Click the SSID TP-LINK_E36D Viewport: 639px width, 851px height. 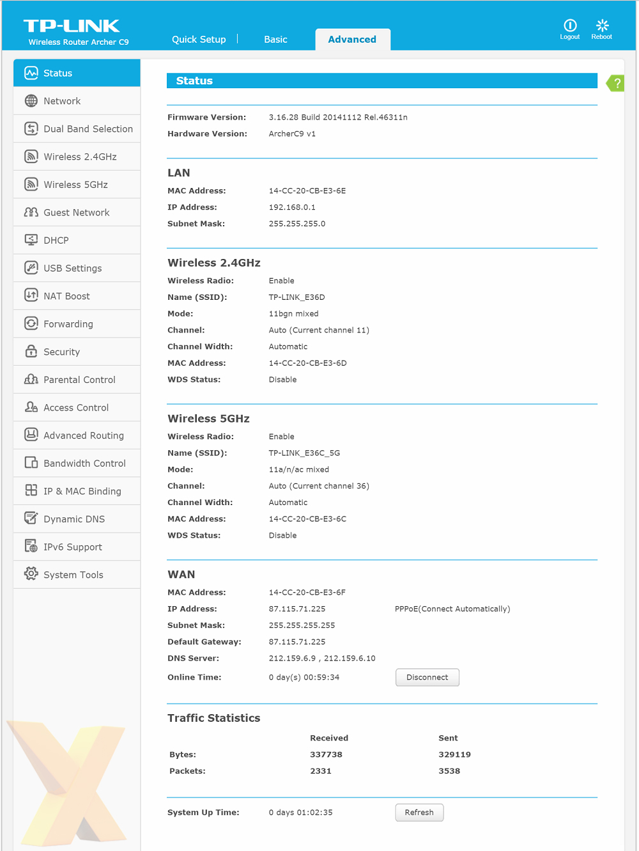296,297
